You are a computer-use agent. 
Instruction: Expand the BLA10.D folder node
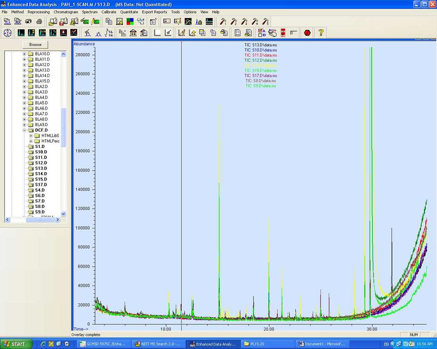tap(24, 54)
